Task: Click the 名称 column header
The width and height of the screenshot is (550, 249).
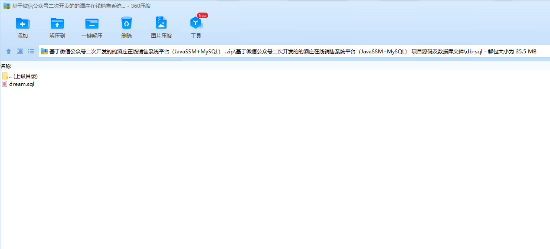Action: point(6,66)
